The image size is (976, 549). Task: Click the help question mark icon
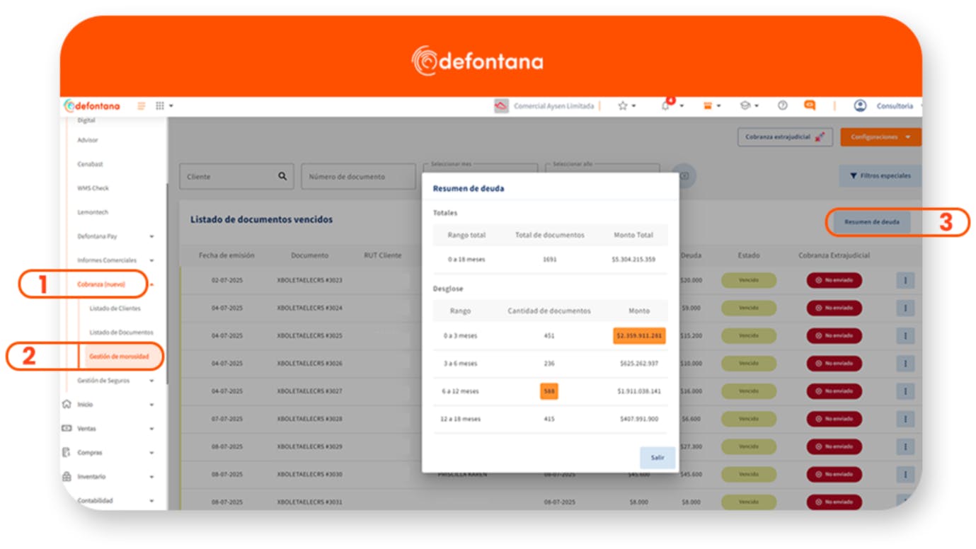click(783, 105)
